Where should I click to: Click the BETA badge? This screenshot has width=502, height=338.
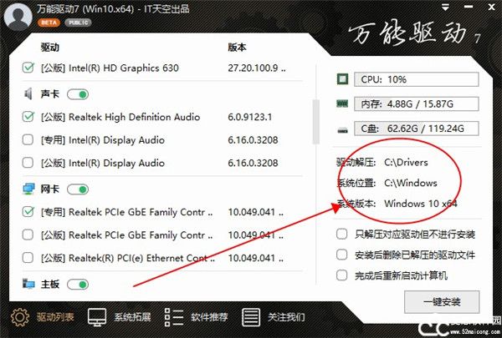(x=49, y=23)
